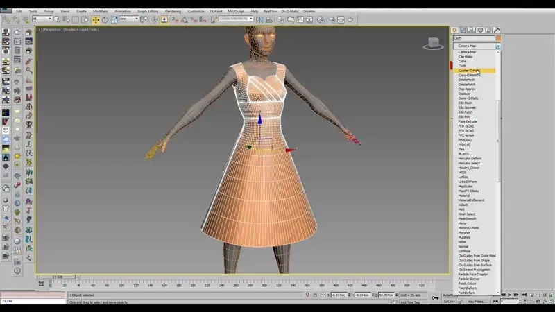Click the ViewCube in viewport corner
This screenshot has width=555, height=312.
pyautogui.click(x=433, y=43)
